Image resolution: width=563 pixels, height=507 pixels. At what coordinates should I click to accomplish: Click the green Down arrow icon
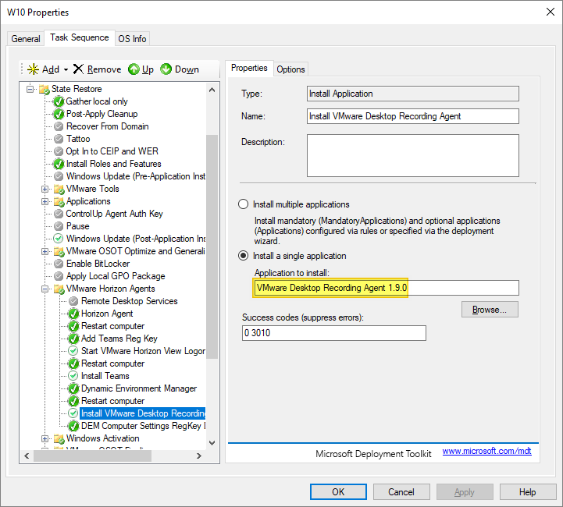(166, 69)
